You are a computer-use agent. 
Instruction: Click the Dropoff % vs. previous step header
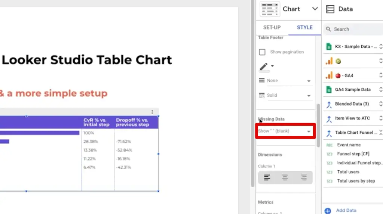tap(132, 122)
